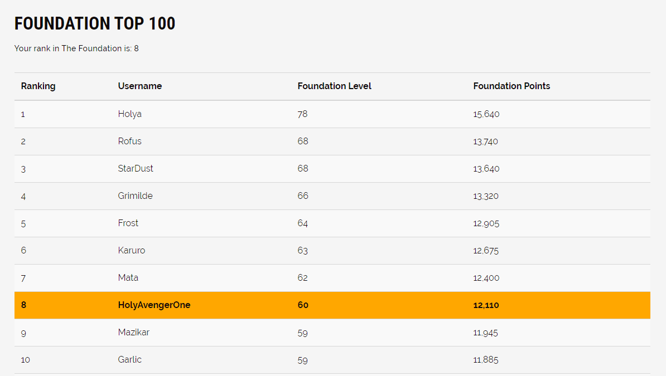Image resolution: width=666 pixels, height=376 pixels.
Task: Click the 'Your rank in The Foundation' text
Action: [x=76, y=48]
